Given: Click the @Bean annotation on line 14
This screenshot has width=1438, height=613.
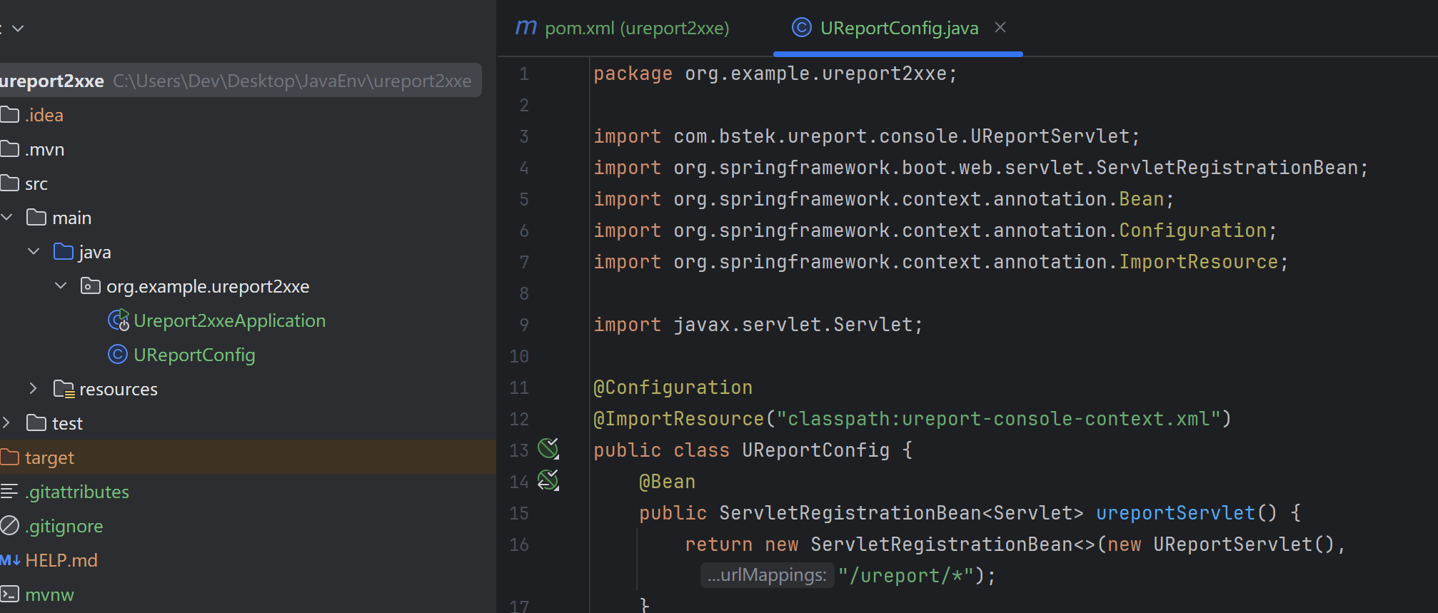Looking at the screenshot, I should point(667,482).
